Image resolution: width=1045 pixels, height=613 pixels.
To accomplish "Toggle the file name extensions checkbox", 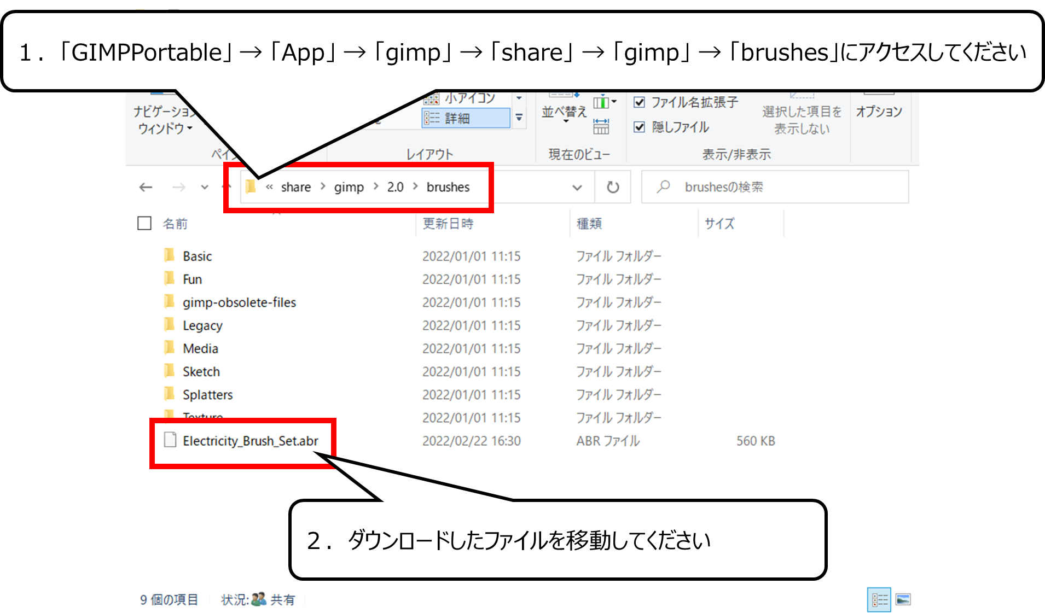I will tap(639, 102).
